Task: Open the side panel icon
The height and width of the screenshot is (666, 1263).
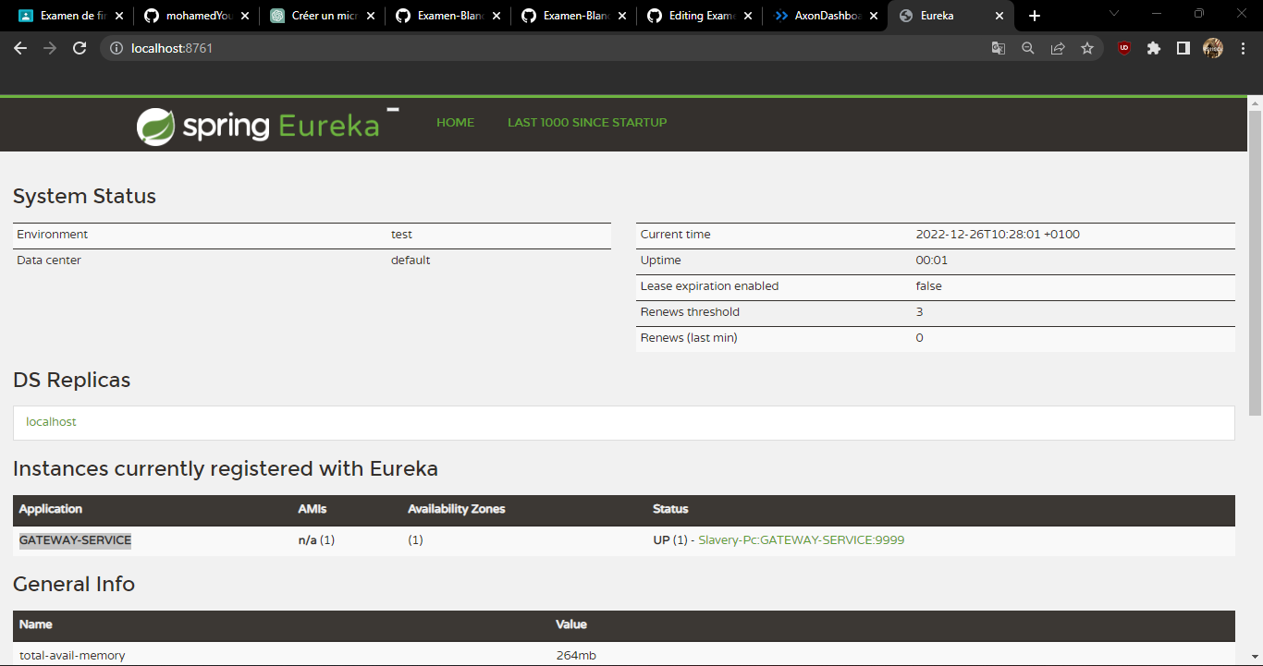Action: [x=1183, y=47]
